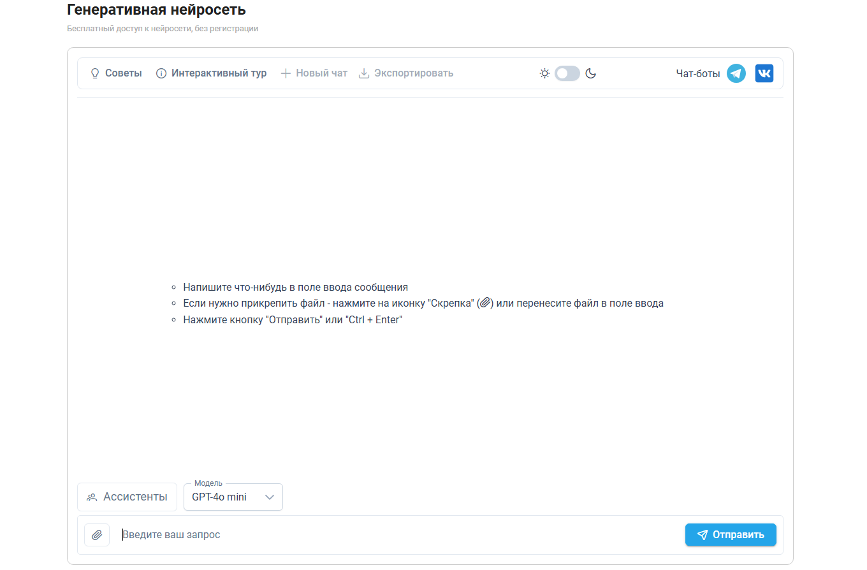Click the lightbulb icon beside Советы
This screenshot has height=570, width=867.
(x=95, y=73)
